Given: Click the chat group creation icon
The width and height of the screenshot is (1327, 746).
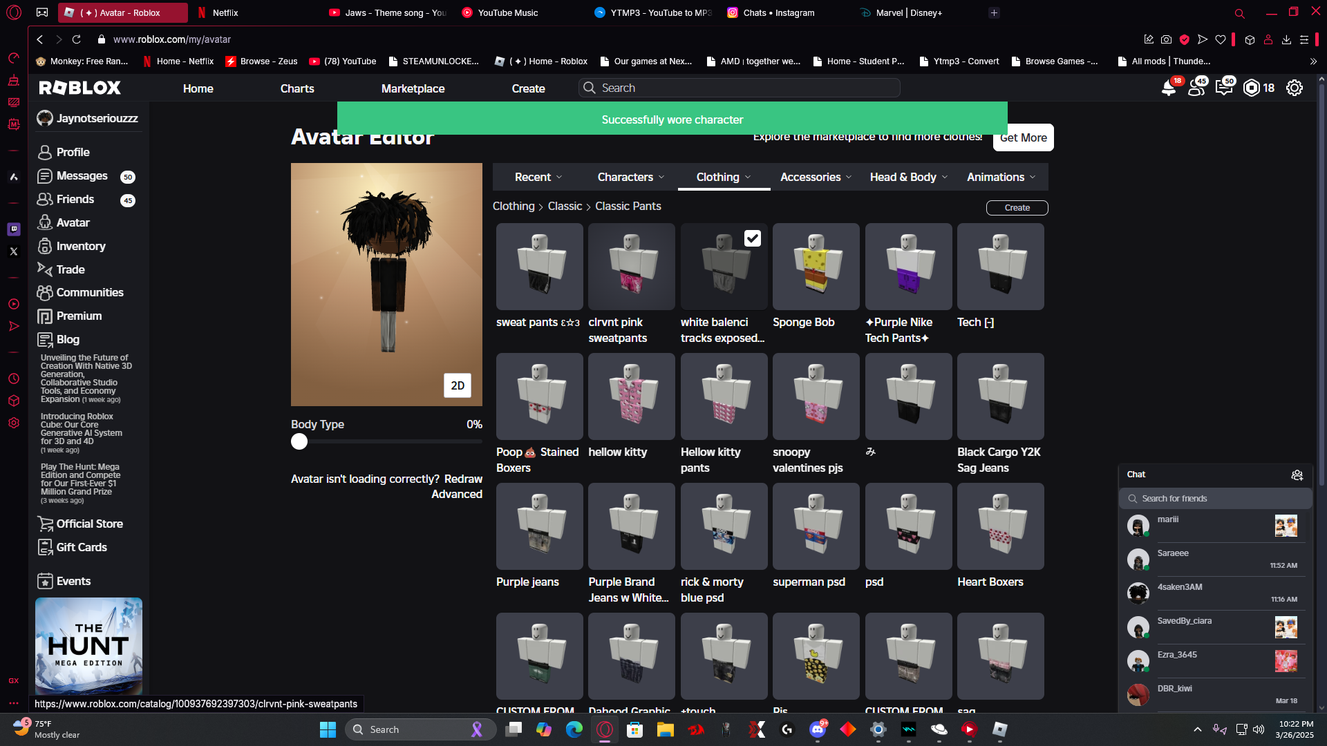Looking at the screenshot, I should click(x=1297, y=475).
